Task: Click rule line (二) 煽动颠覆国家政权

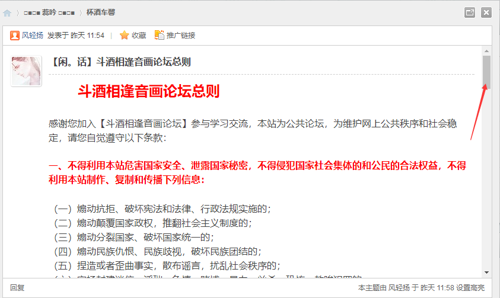Action: point(153,223)
